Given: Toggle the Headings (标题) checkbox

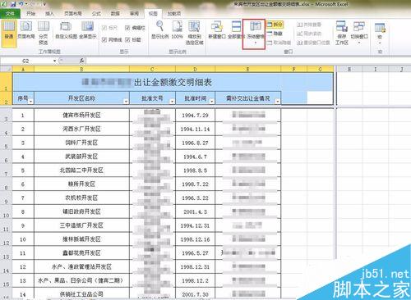Looking at the screenshot, I should coord(133,39).
